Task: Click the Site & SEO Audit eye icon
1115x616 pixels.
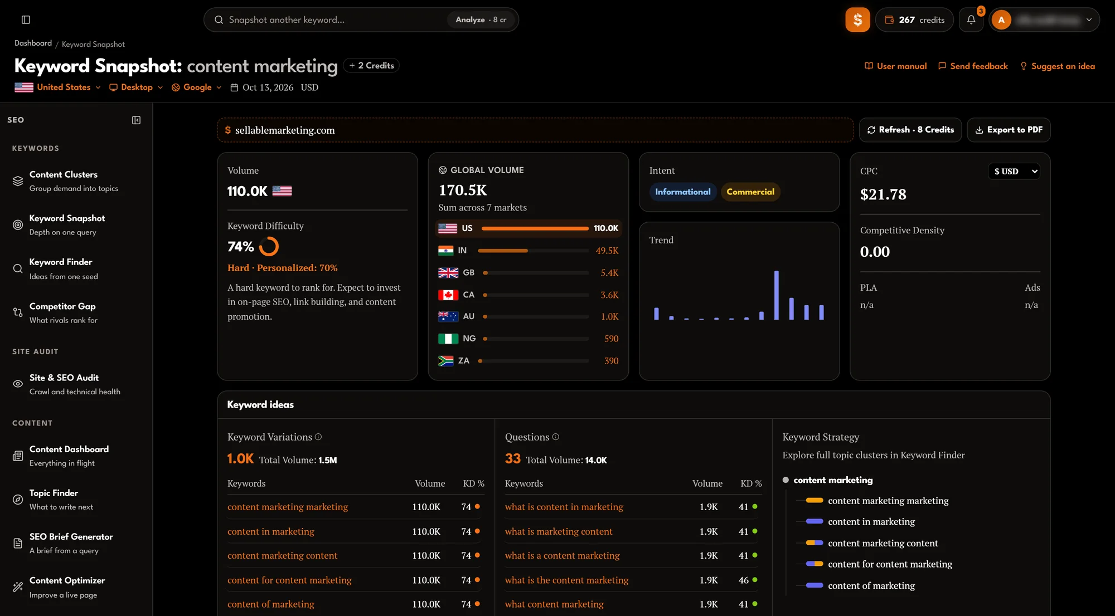Action: [x=18, y=384]
